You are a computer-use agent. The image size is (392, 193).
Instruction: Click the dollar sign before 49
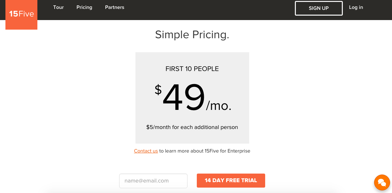(158, 89)
